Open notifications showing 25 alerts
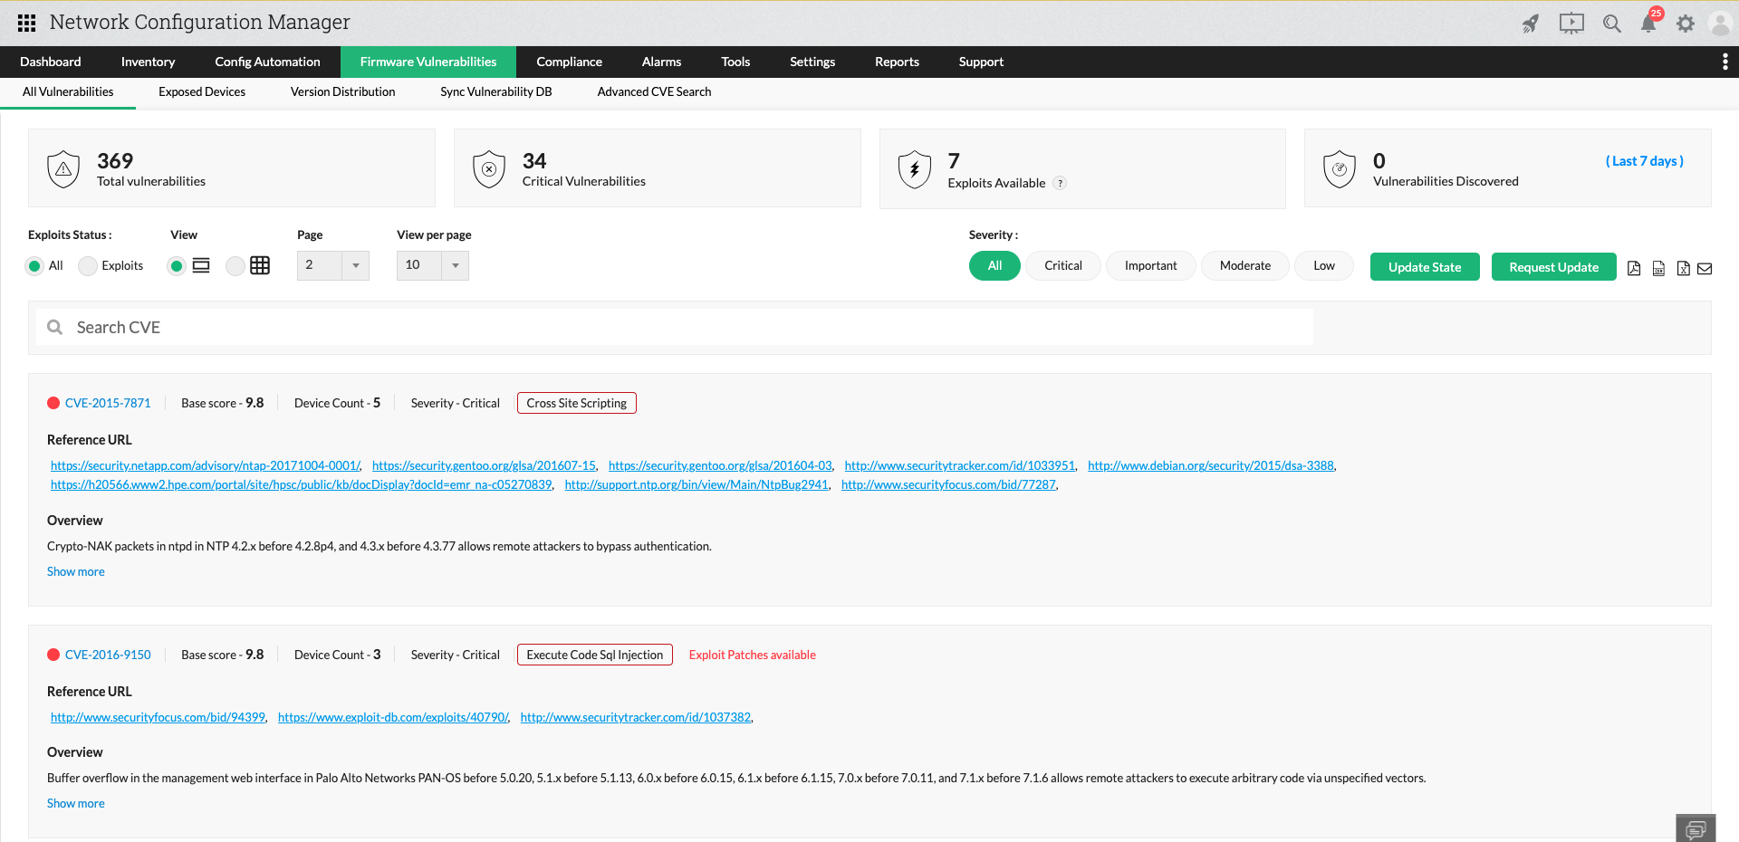Viewport: 1739px width, 842px height. [1648, 24]
